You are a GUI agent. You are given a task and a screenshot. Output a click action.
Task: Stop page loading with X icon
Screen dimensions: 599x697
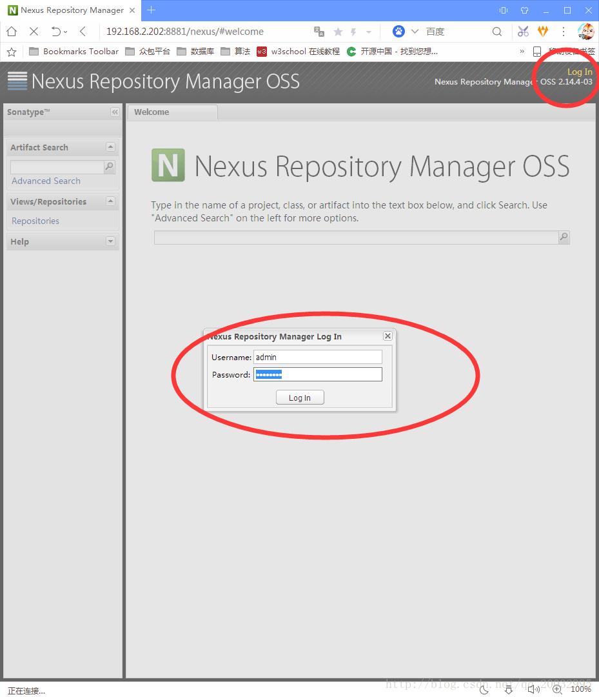click(x=34, y=32)
